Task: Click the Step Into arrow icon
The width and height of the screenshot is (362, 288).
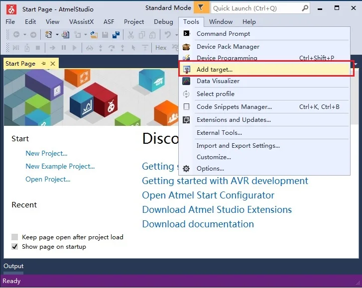Action: pos(101,48)
